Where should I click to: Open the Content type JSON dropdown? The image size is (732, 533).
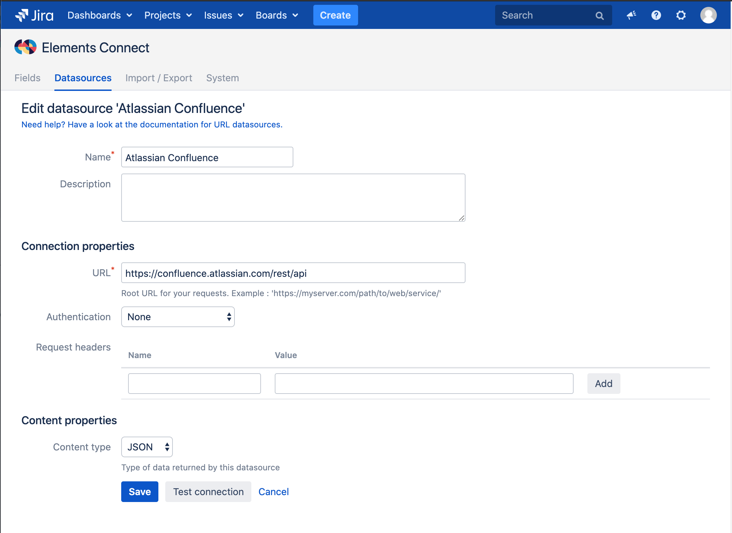pos(147,447)
